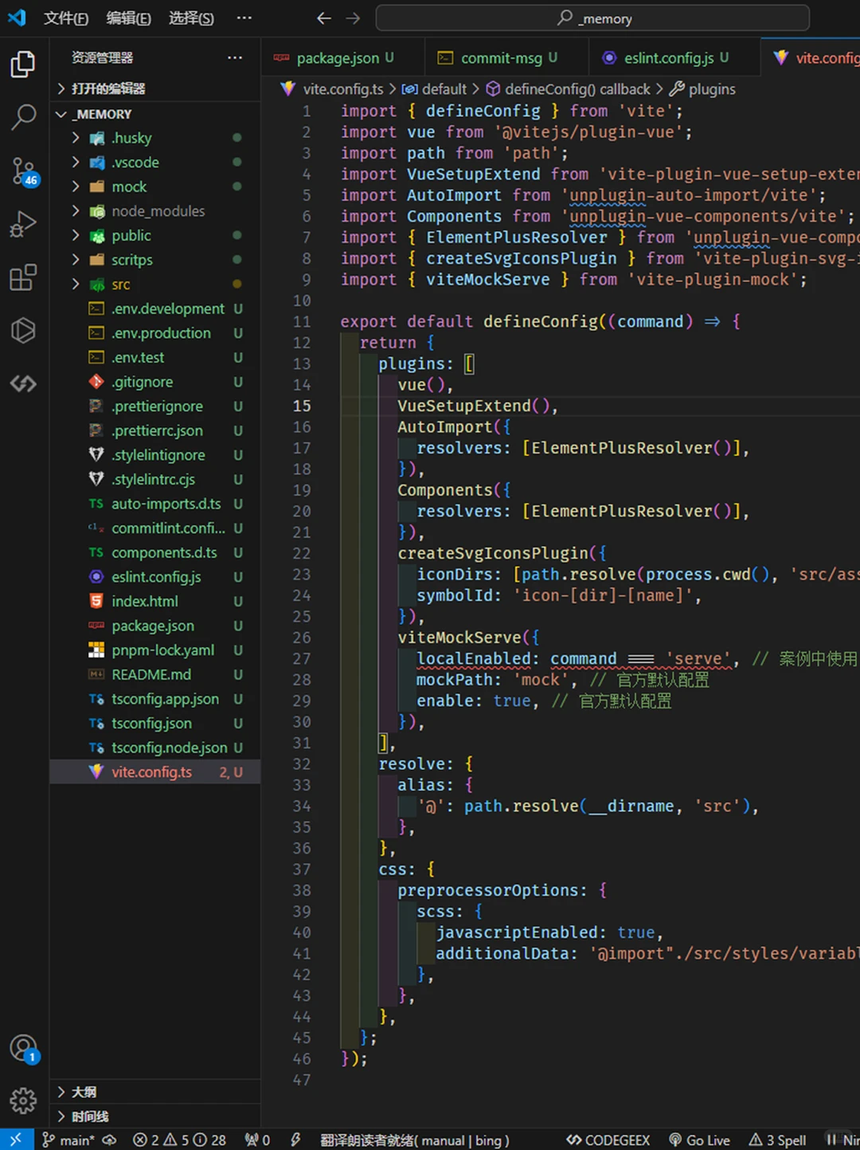
Task: Click the 3 Spell warning indicator
Action: 777,1140
